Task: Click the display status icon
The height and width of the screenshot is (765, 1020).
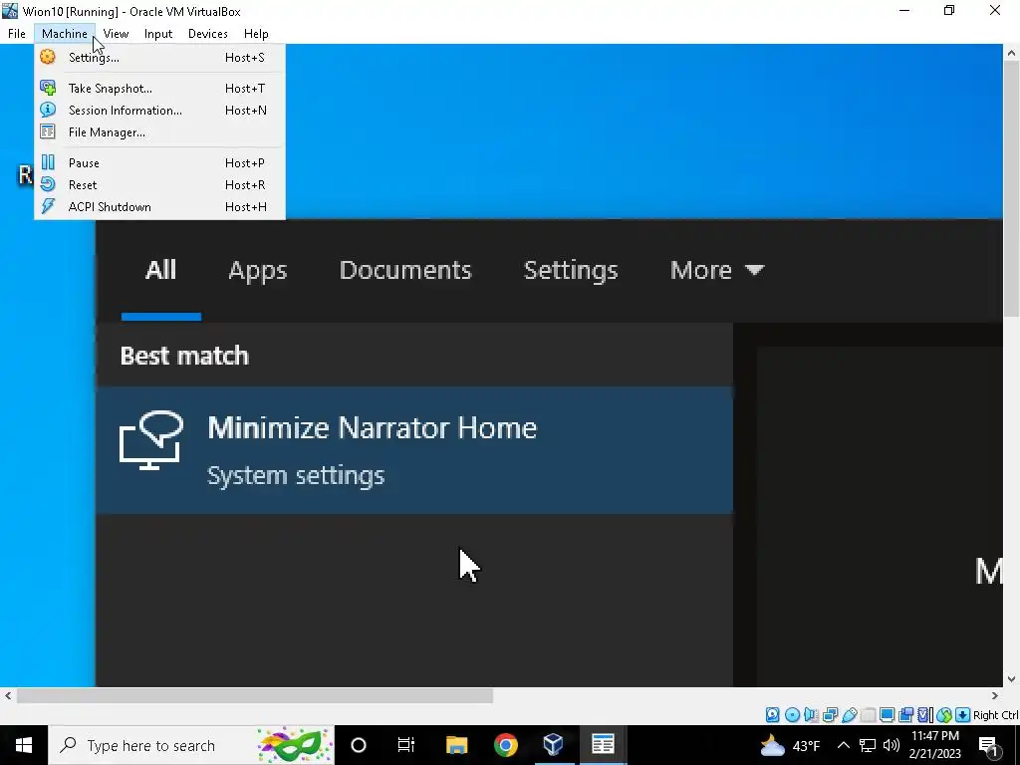Action: [887, 715]
